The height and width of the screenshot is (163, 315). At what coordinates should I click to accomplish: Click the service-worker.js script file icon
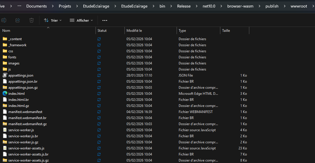(x=5, y=130)
